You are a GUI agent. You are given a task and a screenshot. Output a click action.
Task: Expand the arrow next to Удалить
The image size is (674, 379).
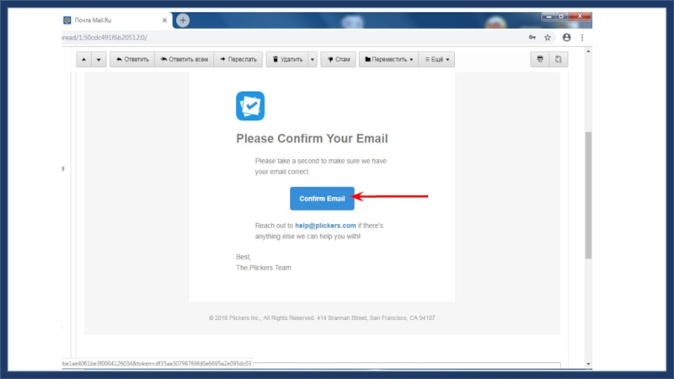(x=313, y=59)
